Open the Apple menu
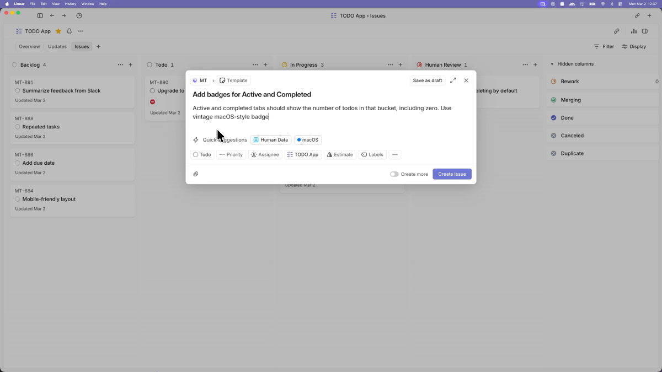Image resolution: width=662 pixels, height=372 pixels. (x=7, y=4)
